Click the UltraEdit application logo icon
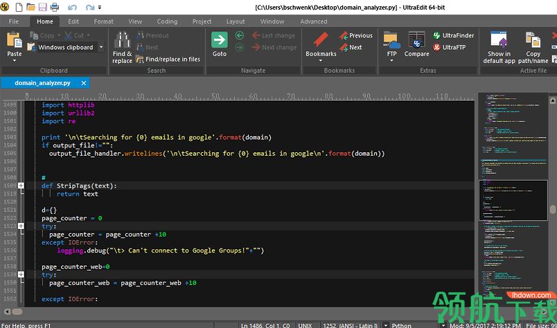Viewport: 557px width, 328px height. 5,7
